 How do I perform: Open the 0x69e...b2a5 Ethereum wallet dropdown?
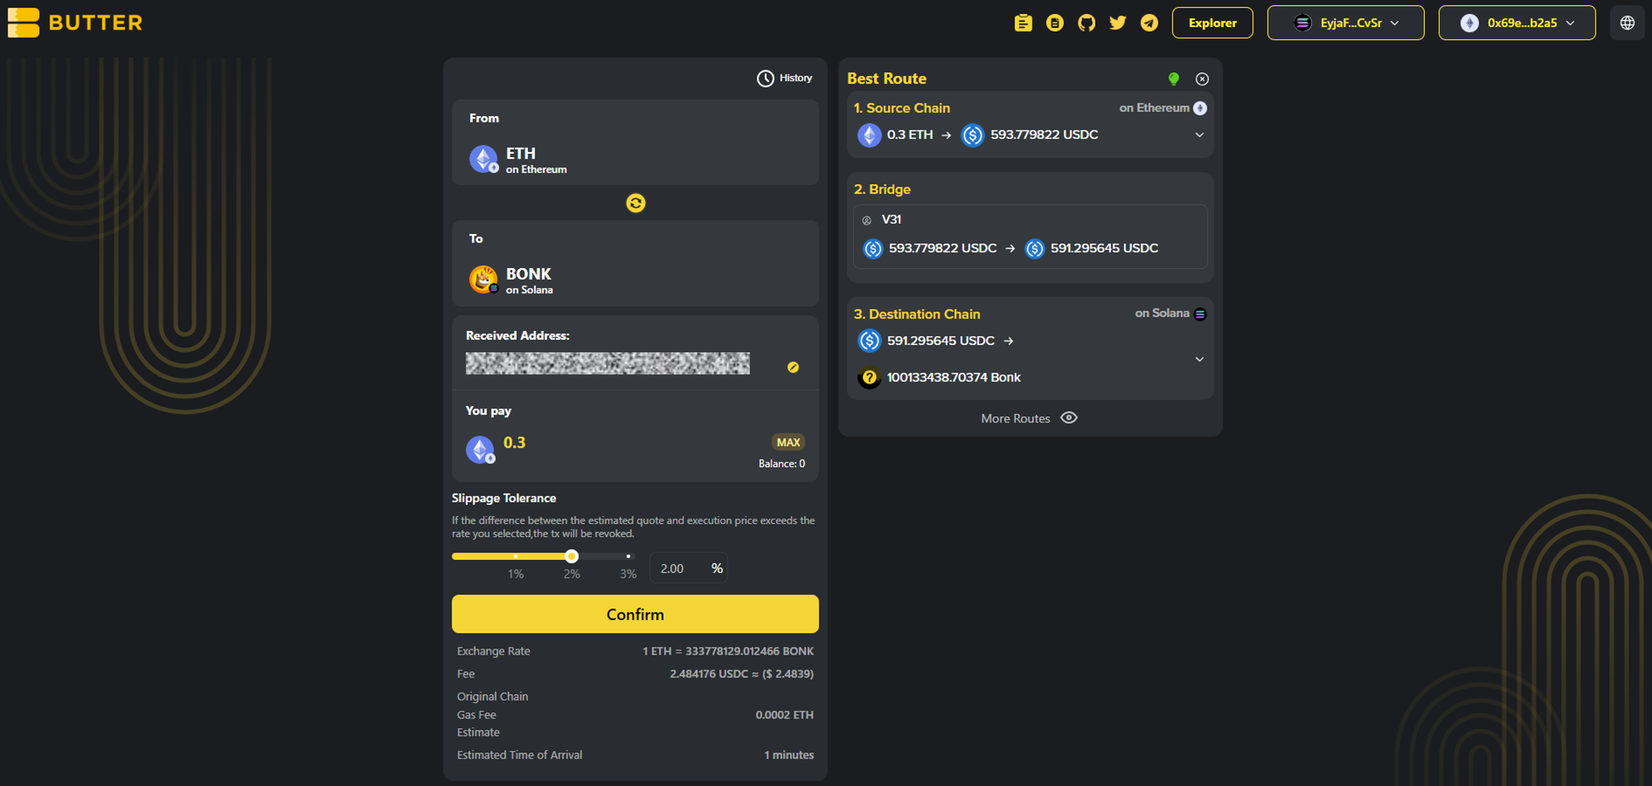point(1516,23)
